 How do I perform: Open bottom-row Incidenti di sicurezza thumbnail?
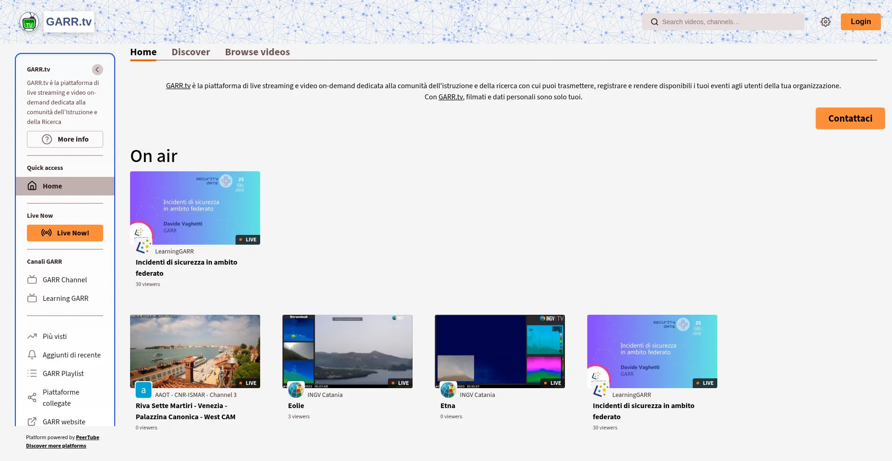[x=652, y=351]
